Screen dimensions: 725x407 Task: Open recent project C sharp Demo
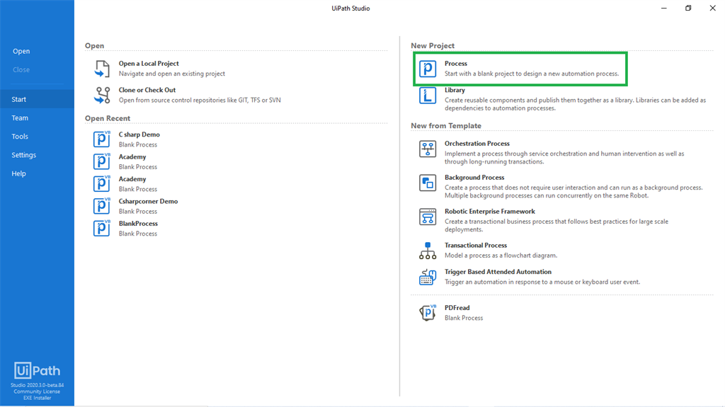126,139
